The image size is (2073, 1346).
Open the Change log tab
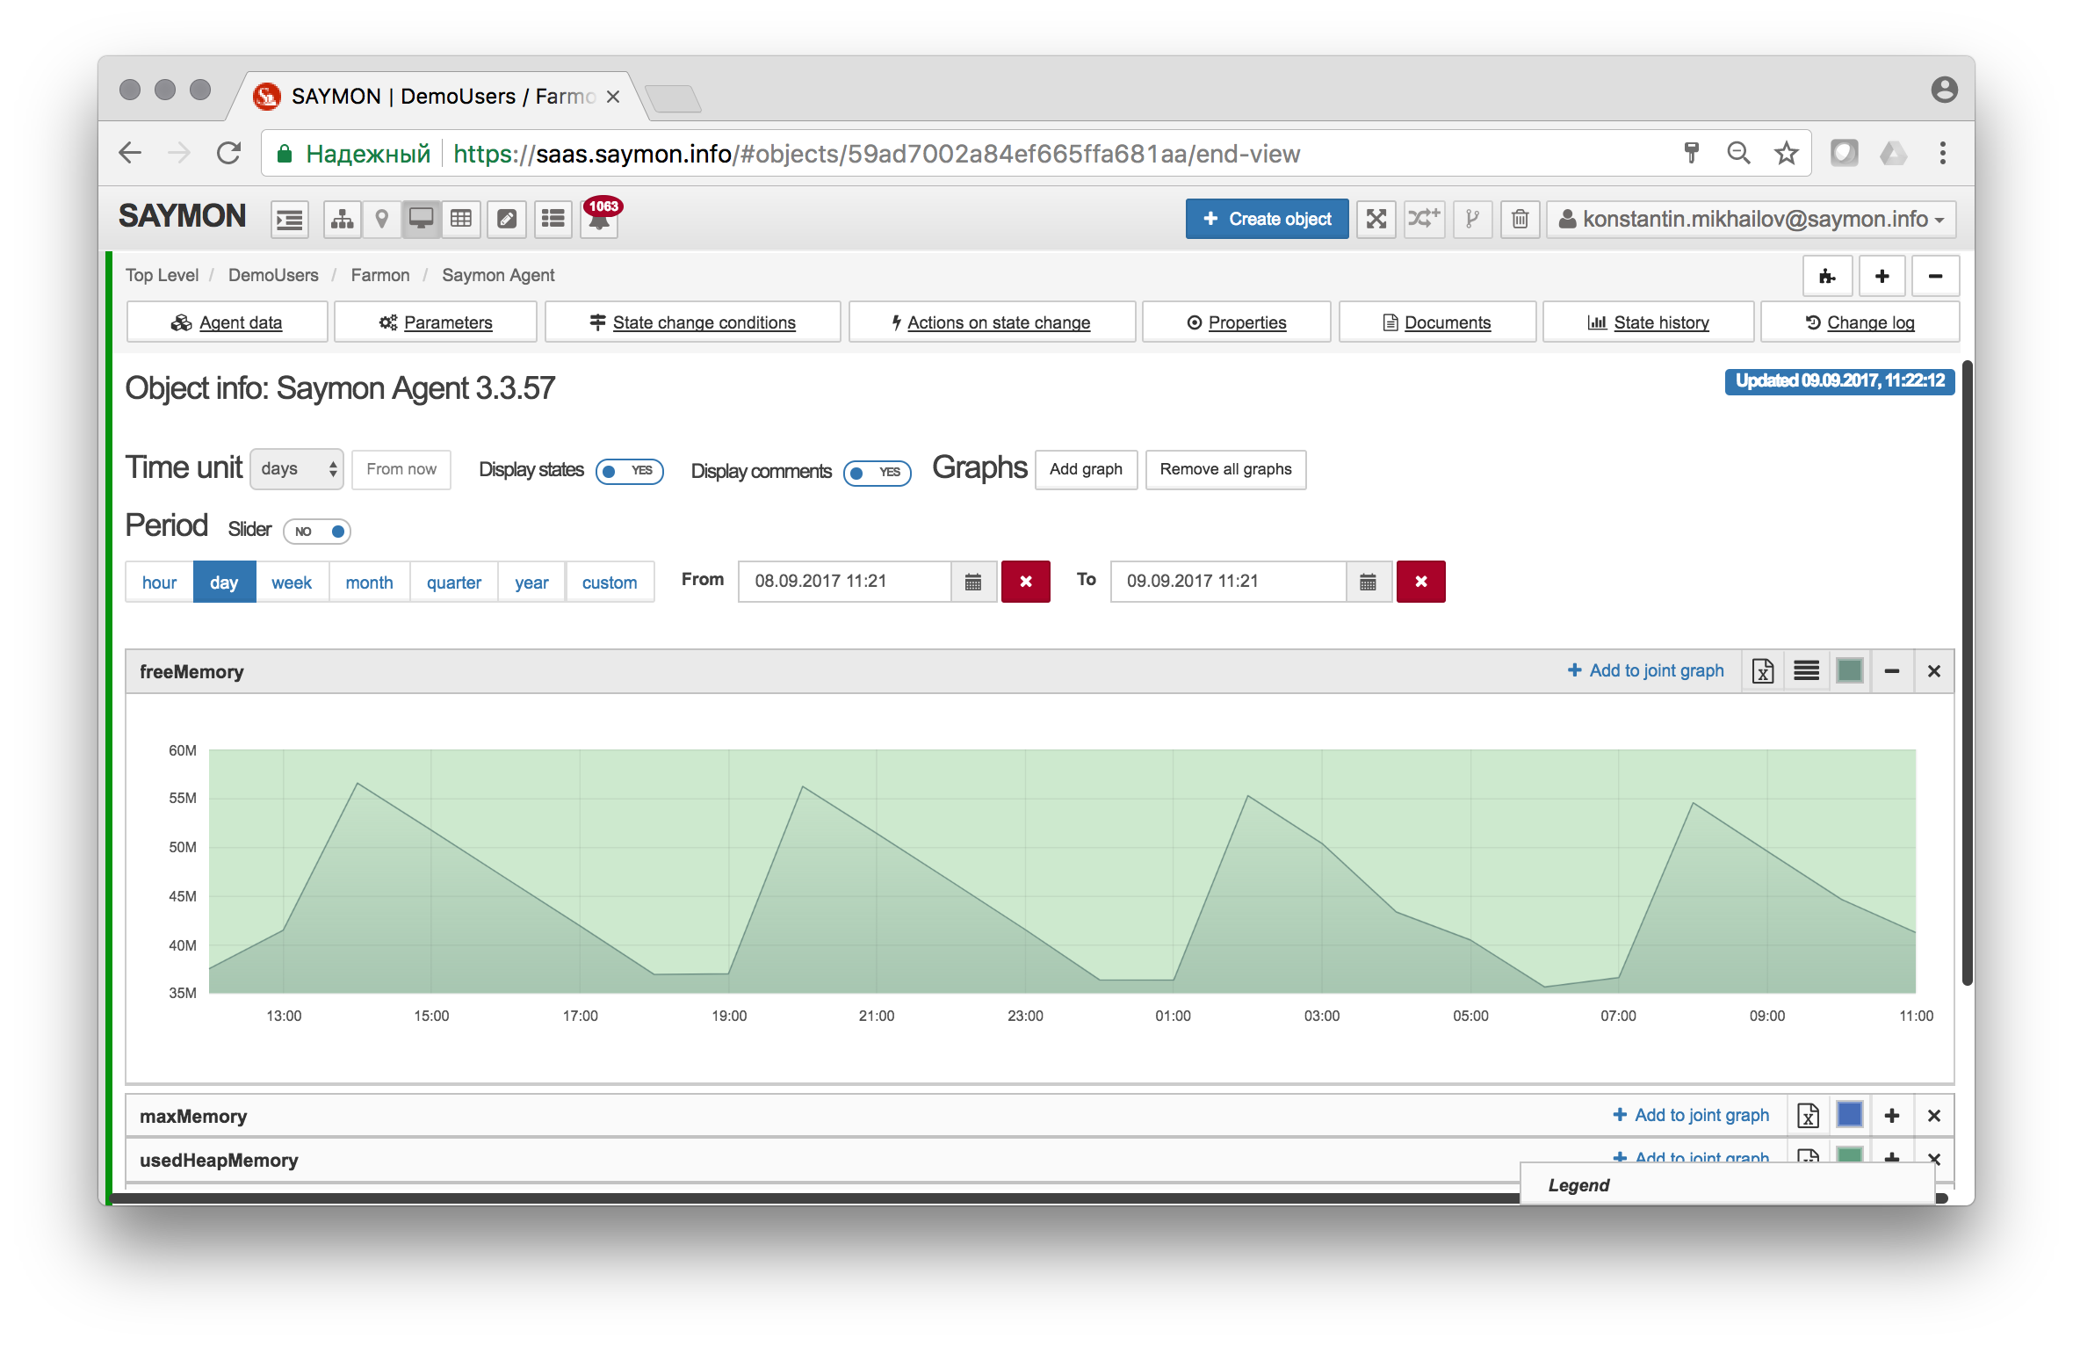[x=1860, y=322]
